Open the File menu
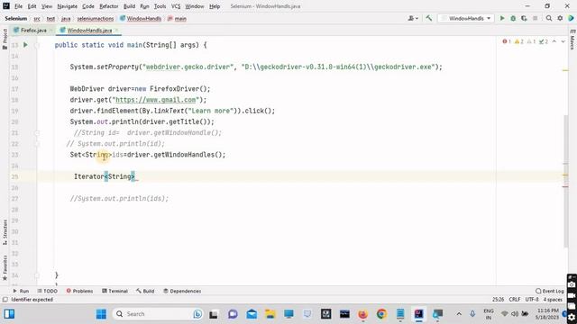Image resolution: width=577 pixels, height=324 pixels. [x=18, y=6]
